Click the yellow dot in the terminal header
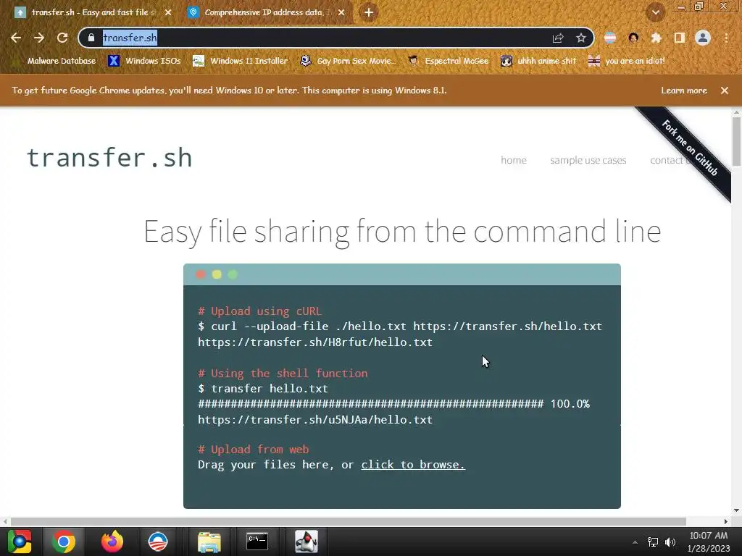The width and height of the screenshot is (742, 556). point(217,274)
